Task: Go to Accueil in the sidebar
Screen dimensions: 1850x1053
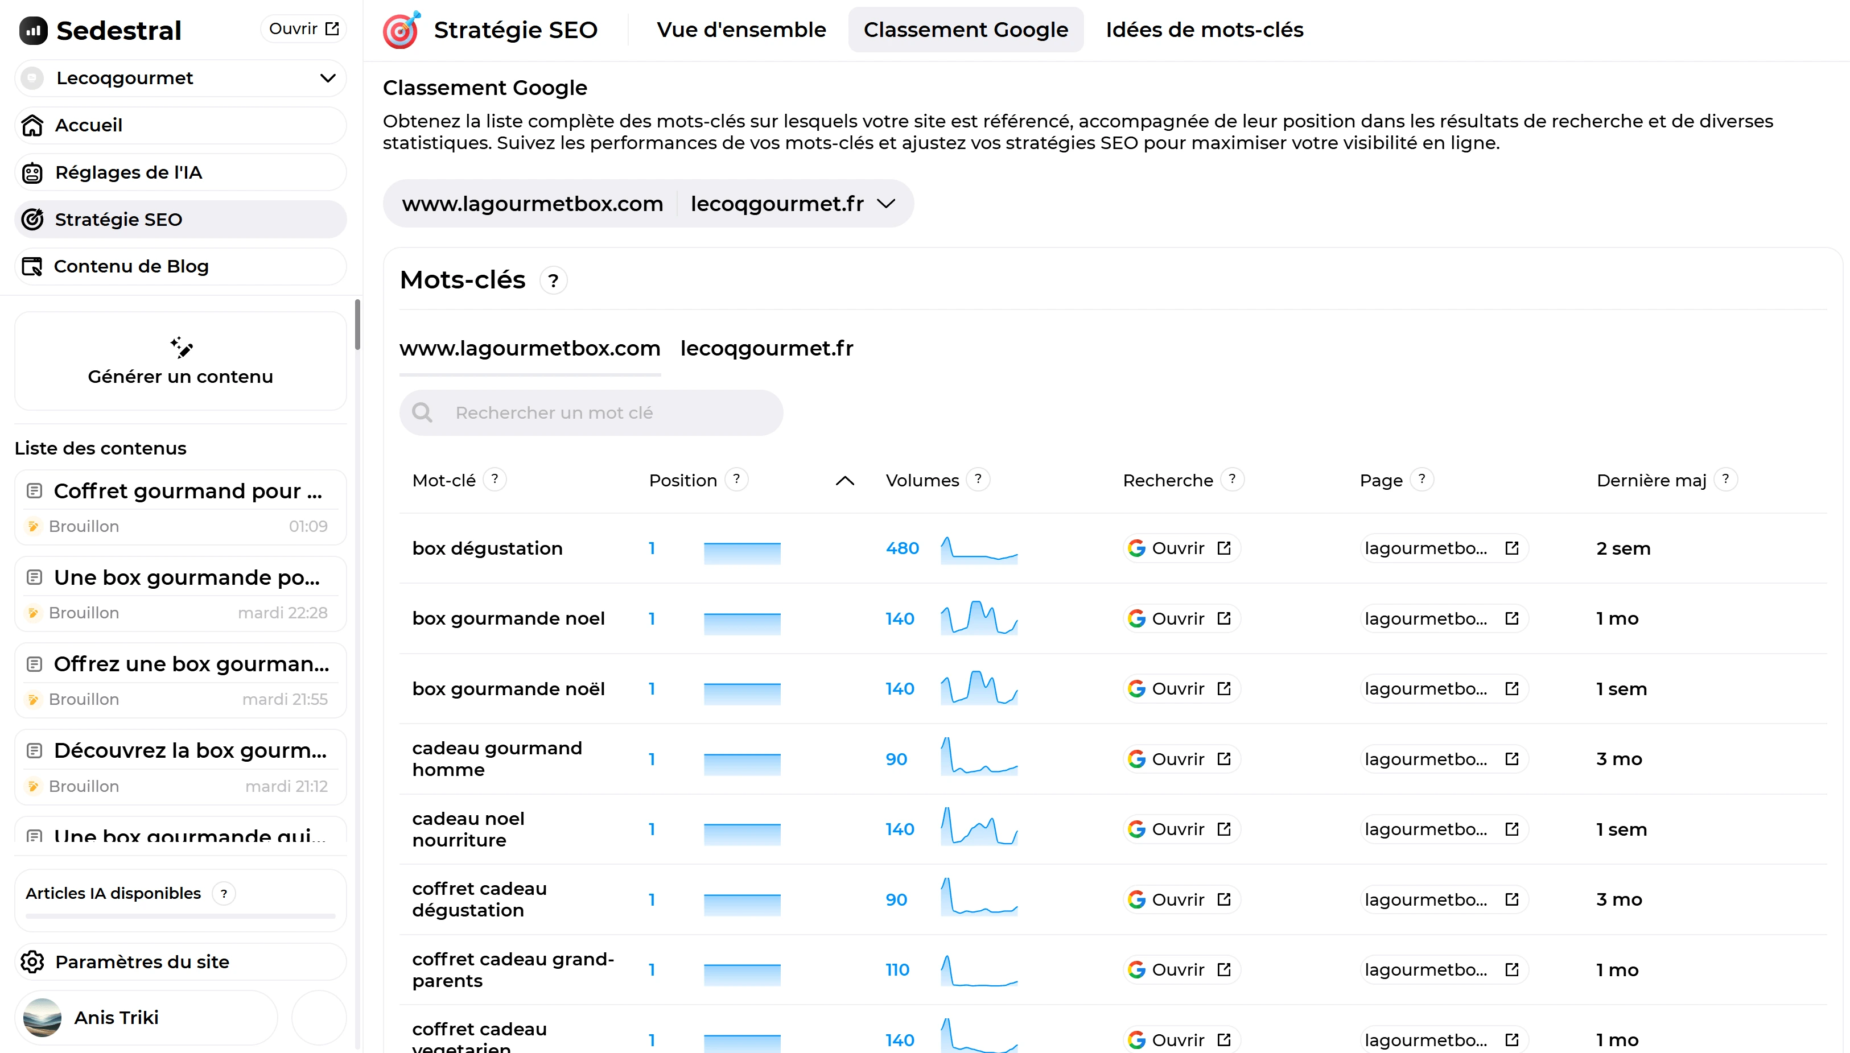Action: (181, 125)
